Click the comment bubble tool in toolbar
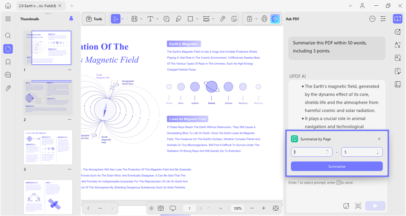Image resolution: width=406 pixels, height=216 pixels. click(167, 19)
